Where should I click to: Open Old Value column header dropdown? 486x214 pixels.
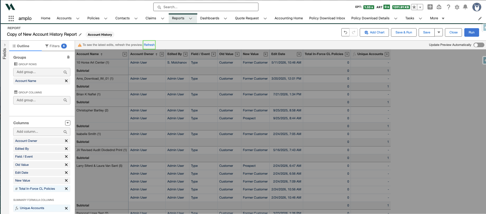click(x=238, y=54)
